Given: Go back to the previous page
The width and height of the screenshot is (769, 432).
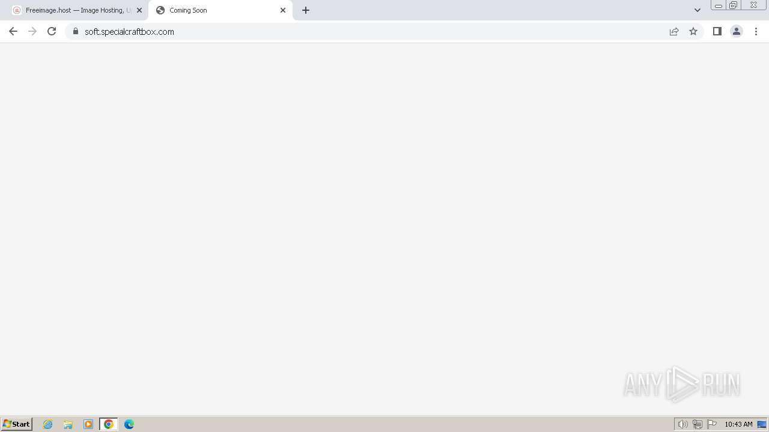Looking at the screenshot, I should coord(13,31).
